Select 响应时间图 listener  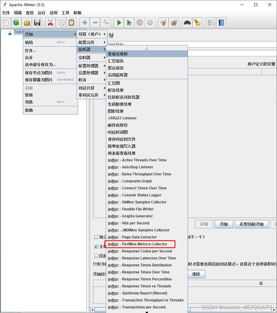tap(147, 132)
